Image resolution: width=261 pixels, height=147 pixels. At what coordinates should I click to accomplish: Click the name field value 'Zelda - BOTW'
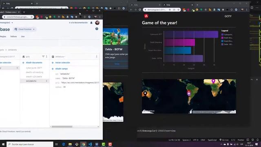[69, 78]
